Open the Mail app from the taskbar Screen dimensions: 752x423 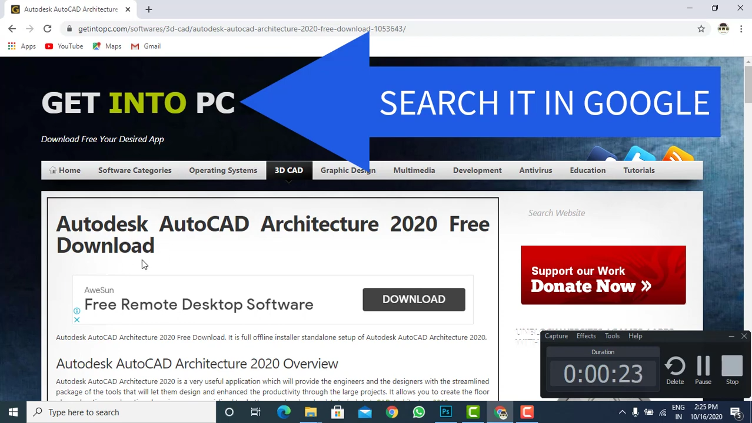[365, 412]
